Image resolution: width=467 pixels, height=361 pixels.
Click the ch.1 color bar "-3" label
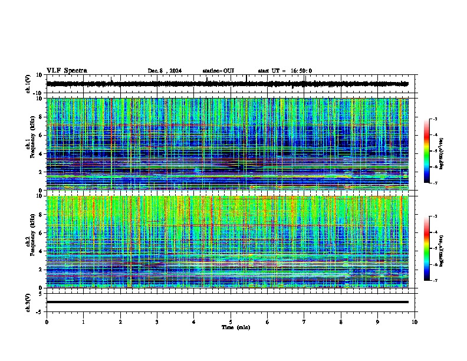pos(435,119)
